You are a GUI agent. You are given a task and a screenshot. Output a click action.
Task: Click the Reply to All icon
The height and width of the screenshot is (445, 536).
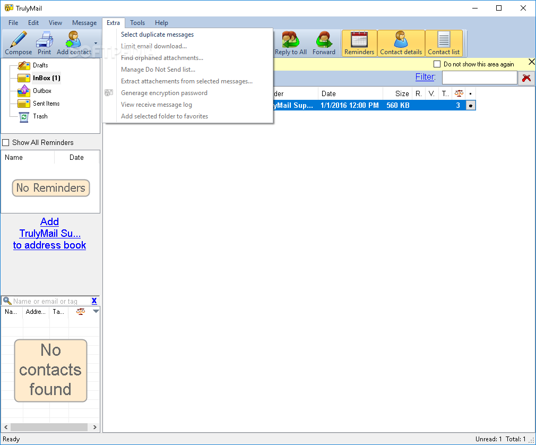[291, 39]
